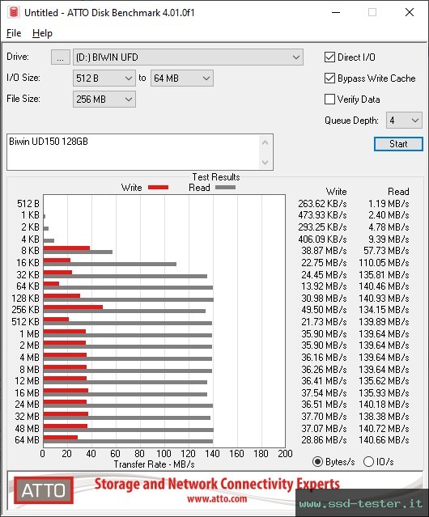The image size is (429, 517).
Task: Click the 28.86 MB/s write value
Action: click(324, 440)
